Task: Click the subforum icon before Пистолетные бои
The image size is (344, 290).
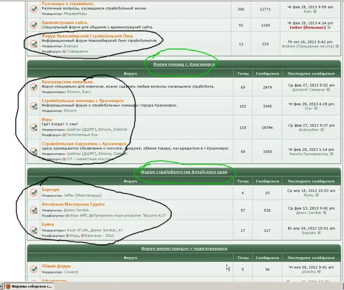Action: point(64,135)
